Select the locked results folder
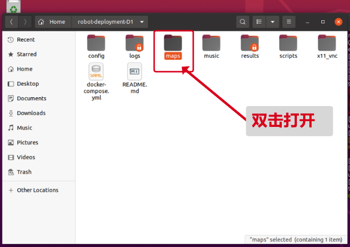The width and height of the screenshot is (350, 247). click(x=250, y=43)
